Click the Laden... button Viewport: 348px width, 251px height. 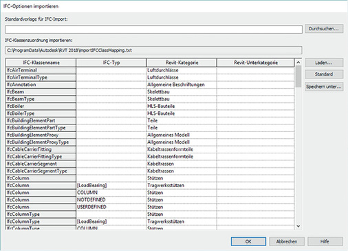pos(324,63)
